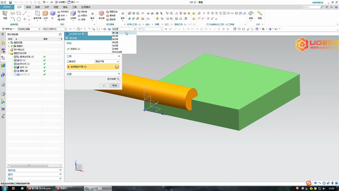Open the 工具选项 面或平面 dropdown

tap(117, 61)
